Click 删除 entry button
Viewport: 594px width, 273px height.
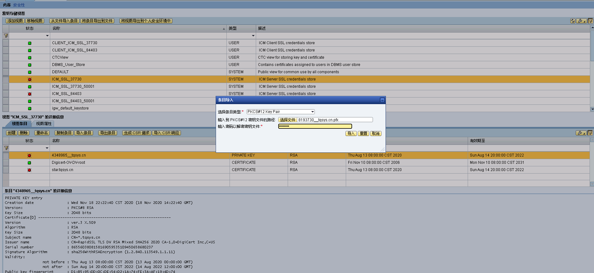coord(24,133)
